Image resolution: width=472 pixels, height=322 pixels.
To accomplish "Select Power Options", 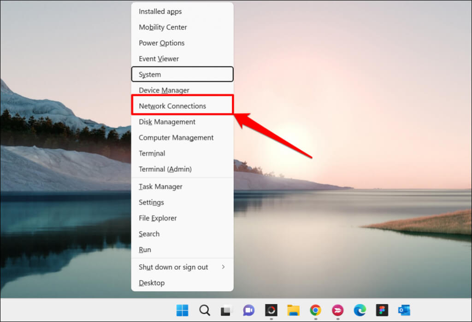I will (161, 43).
